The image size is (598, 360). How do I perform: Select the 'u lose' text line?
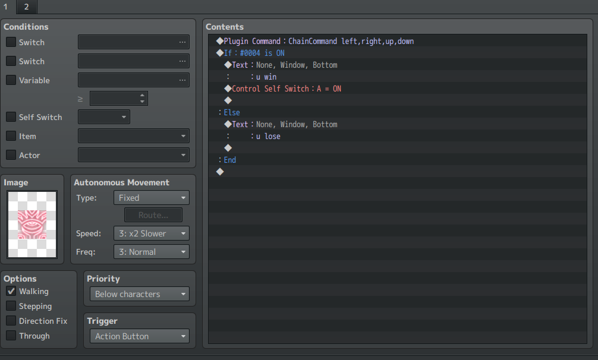tap(398, 136)
